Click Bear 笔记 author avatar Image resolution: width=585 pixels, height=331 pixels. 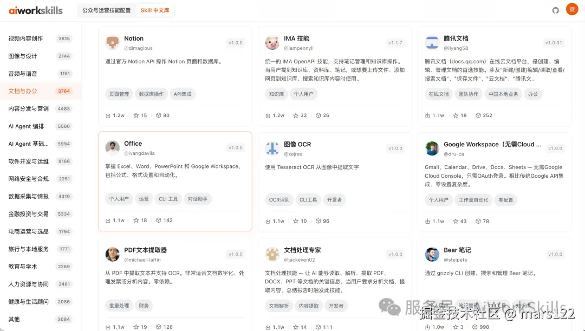[432, 255]
